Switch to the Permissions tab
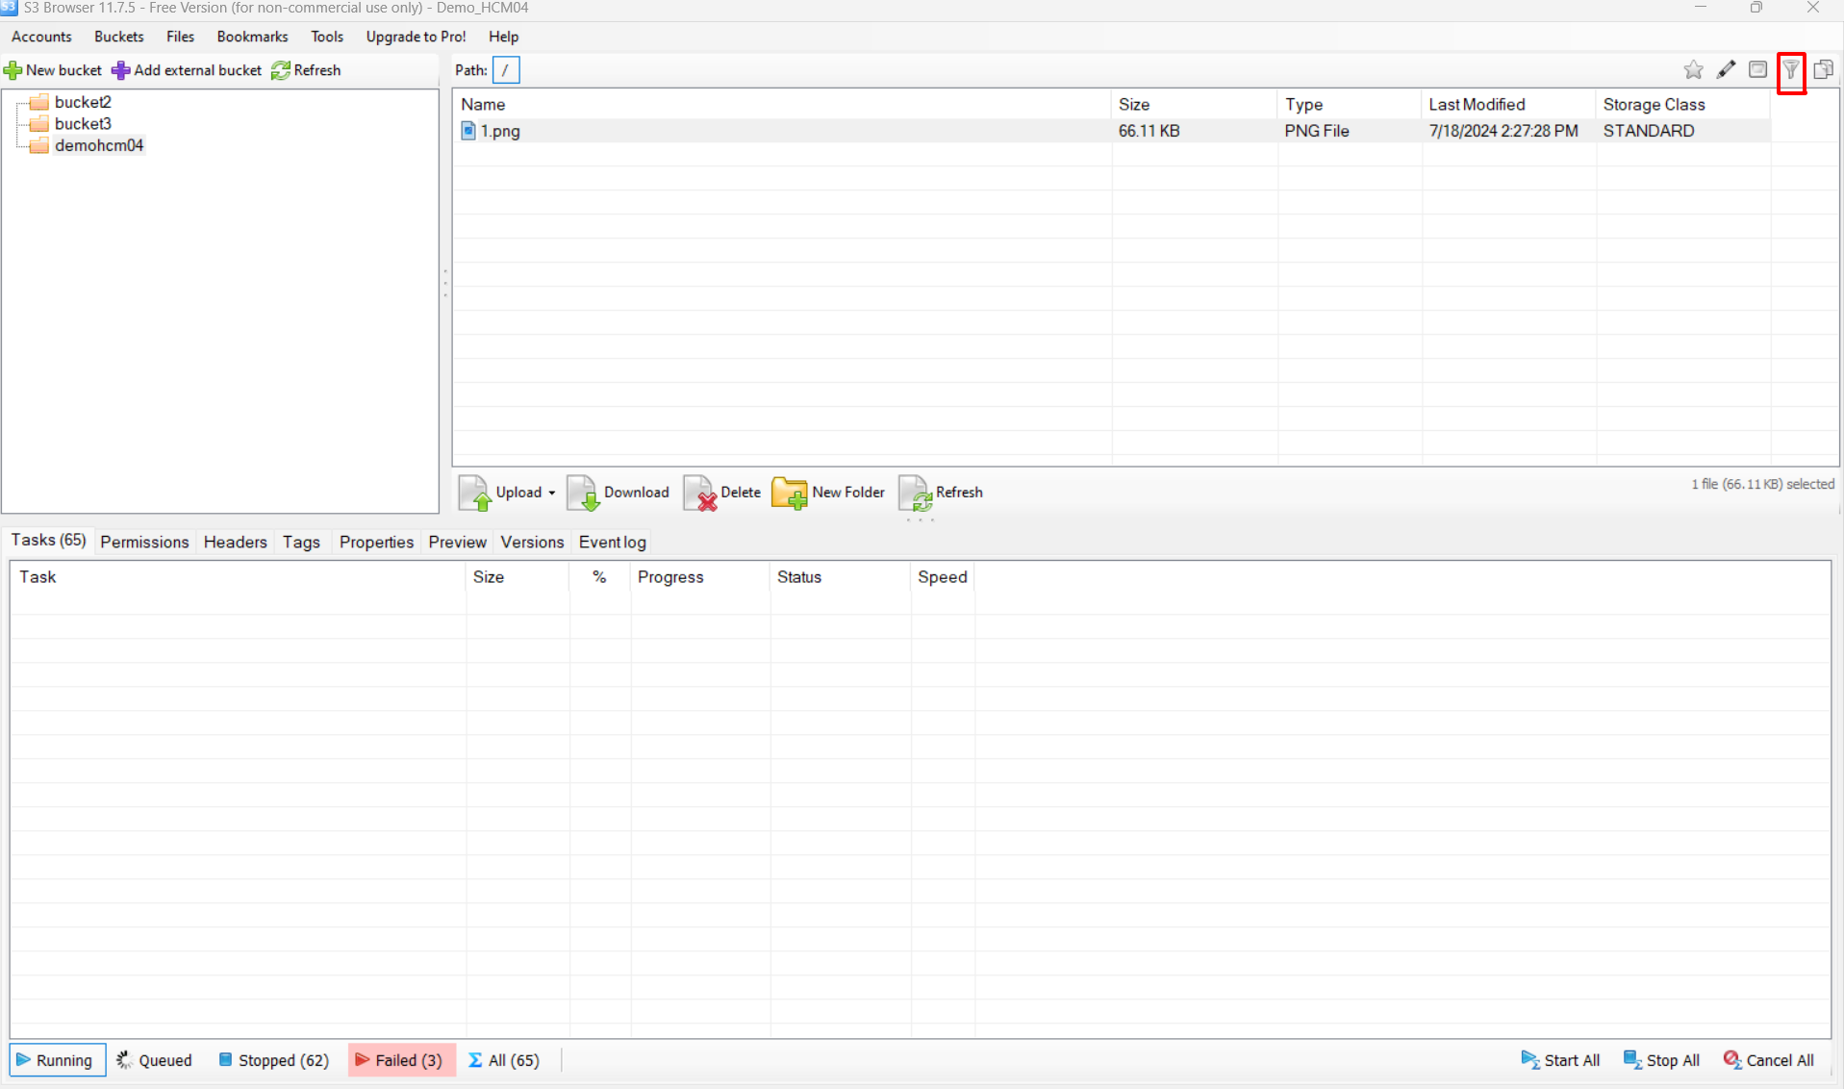The image size is (1844, 1089). point(144,542)
